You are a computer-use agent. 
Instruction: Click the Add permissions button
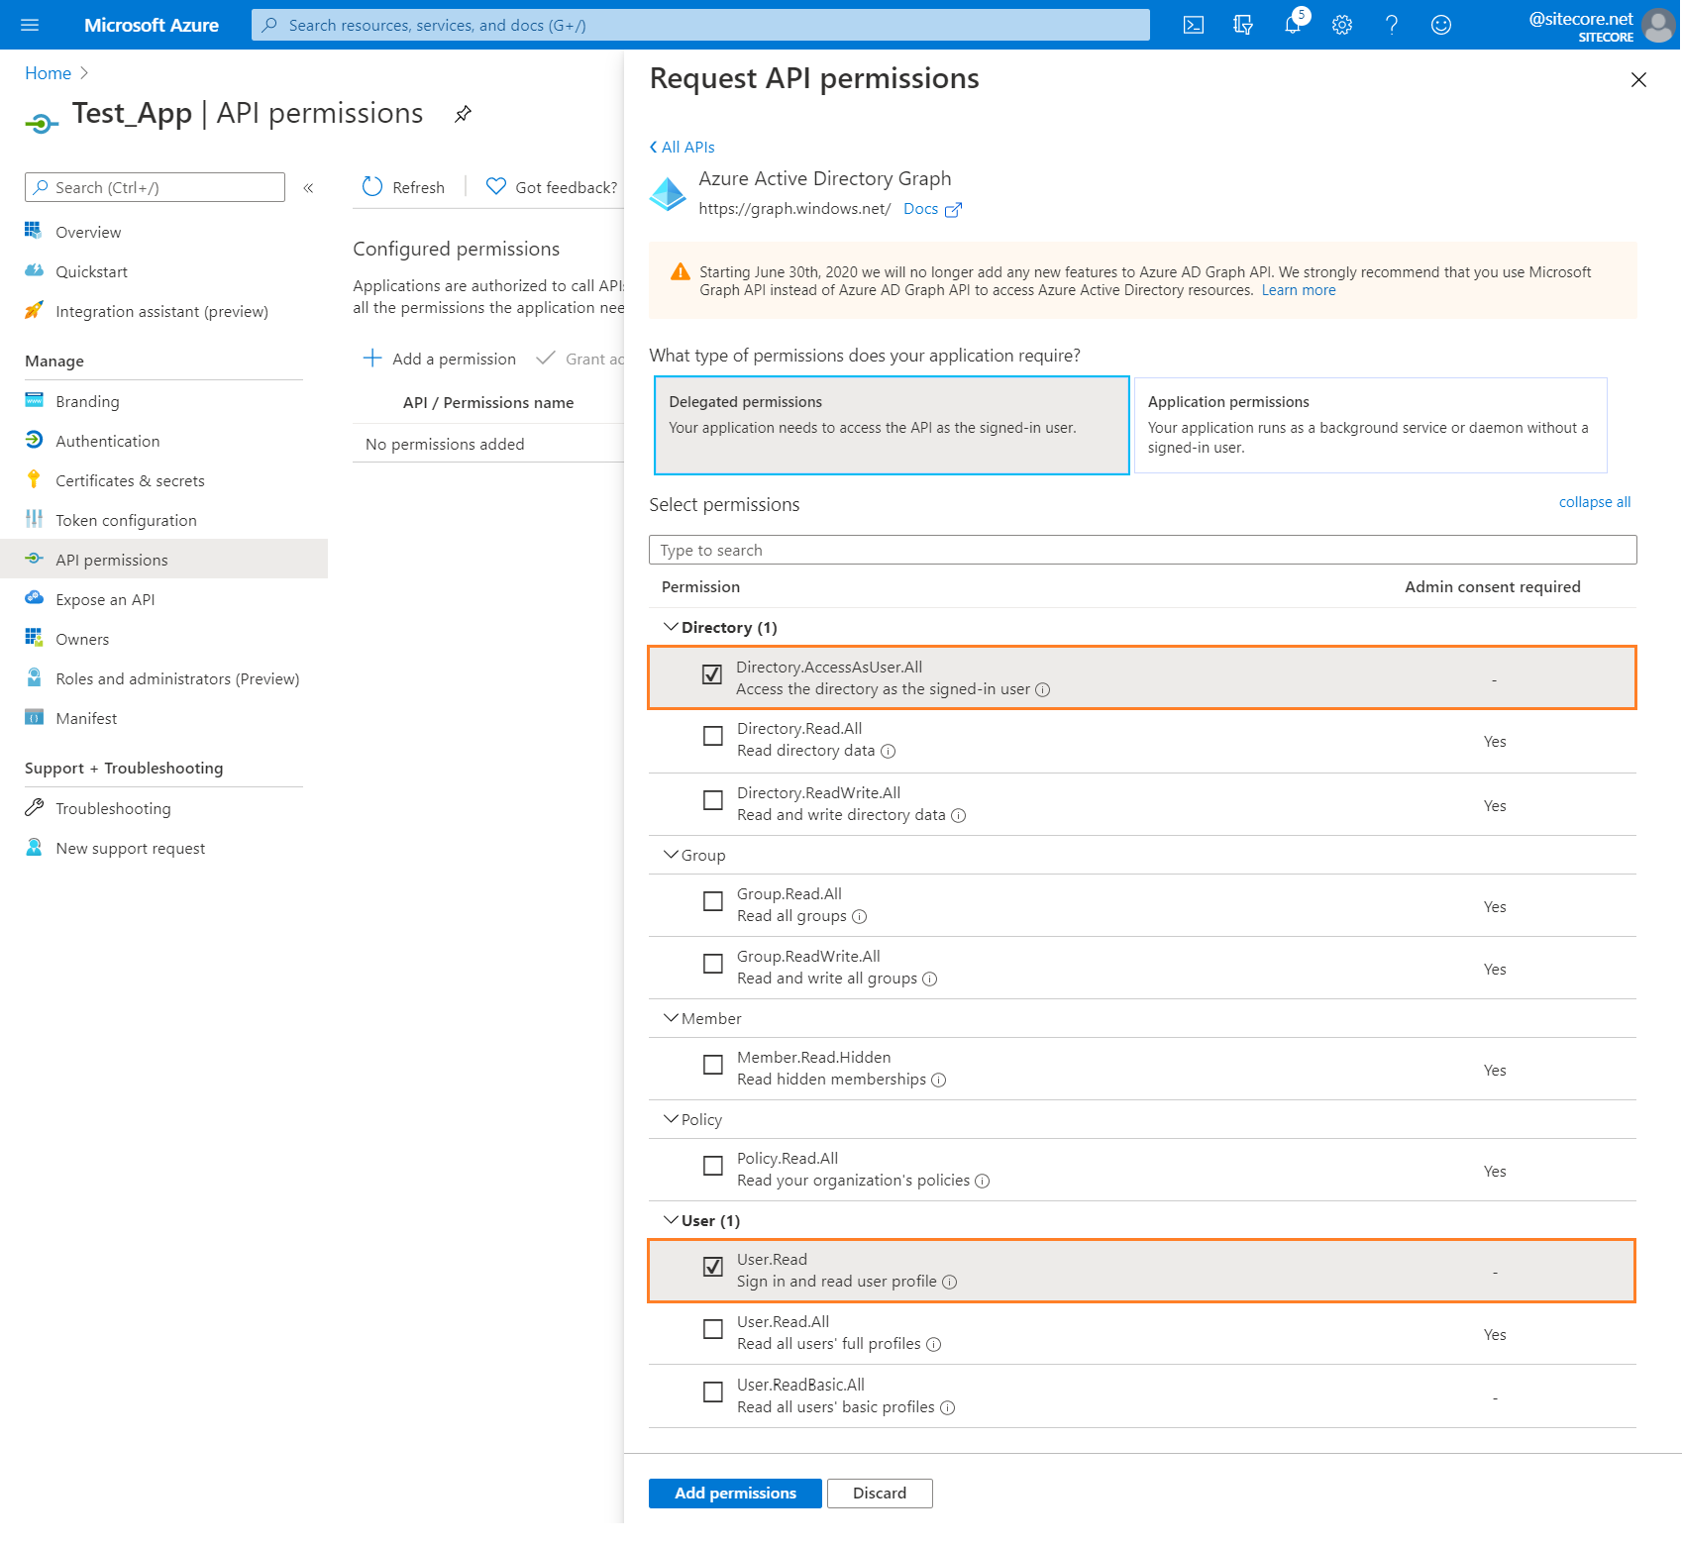click(734, 1493)
